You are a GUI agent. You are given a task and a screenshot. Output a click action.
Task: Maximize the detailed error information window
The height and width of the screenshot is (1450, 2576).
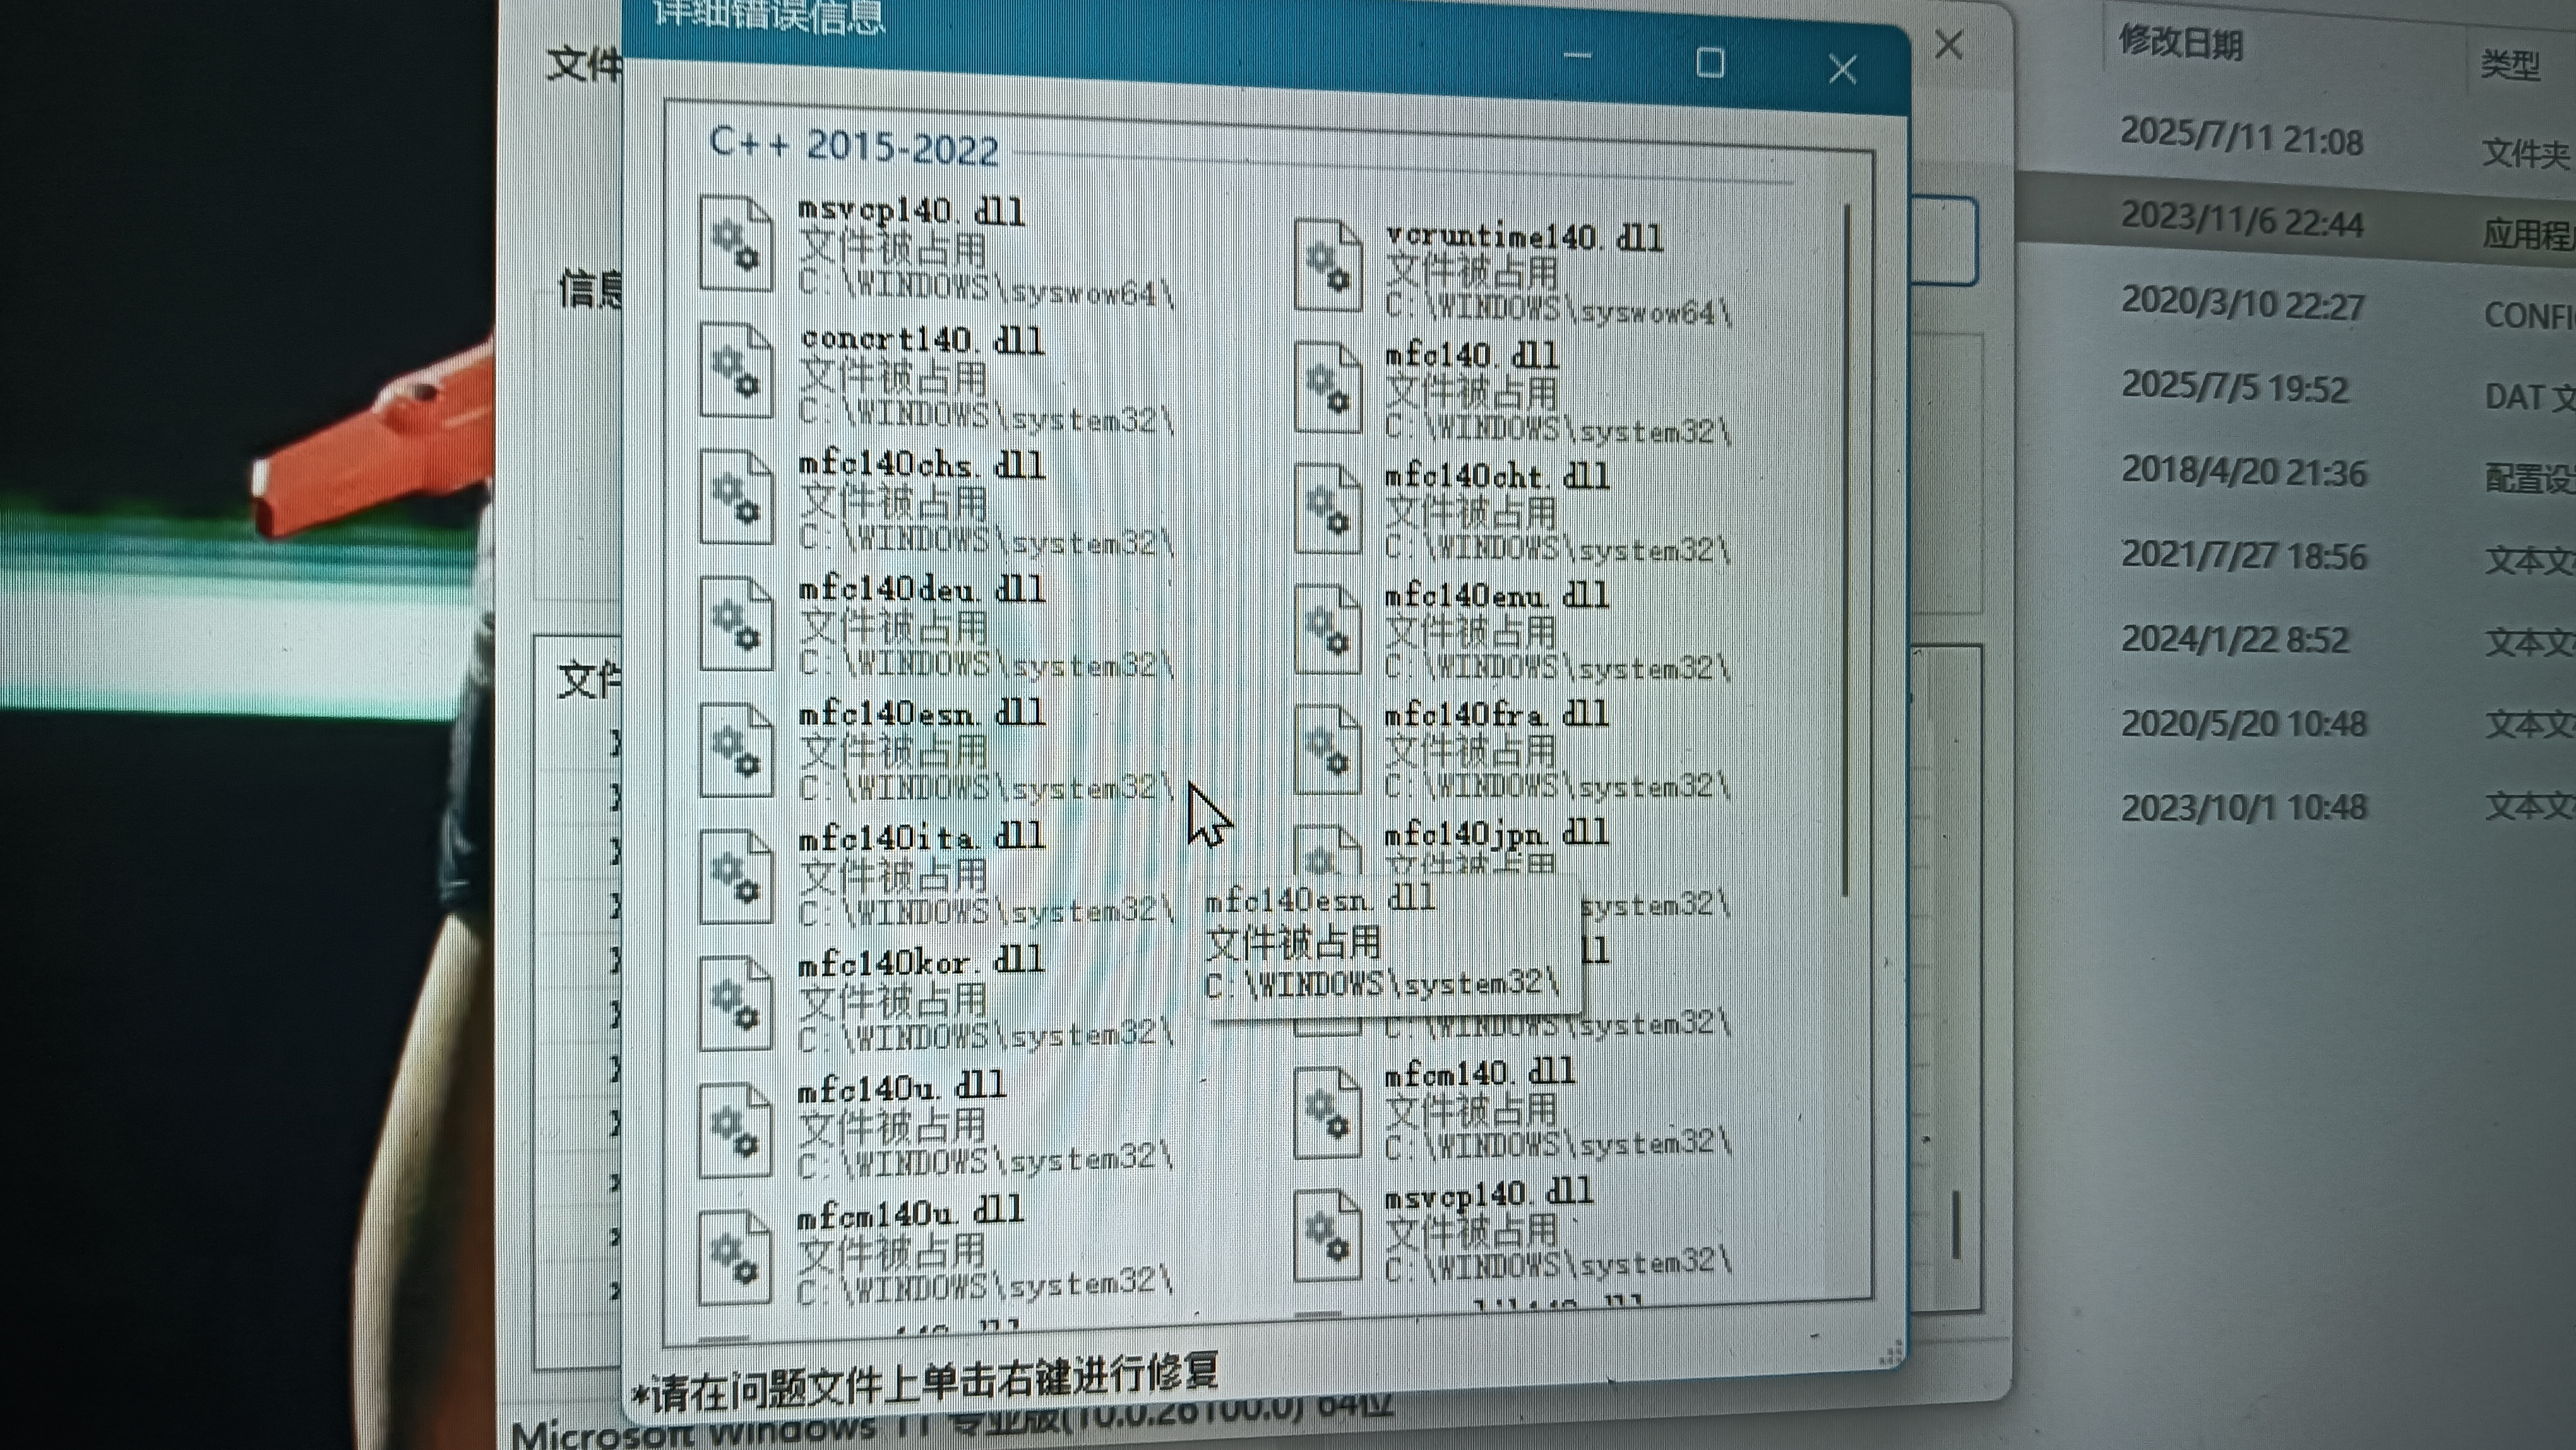click(x=1710, y=64)
